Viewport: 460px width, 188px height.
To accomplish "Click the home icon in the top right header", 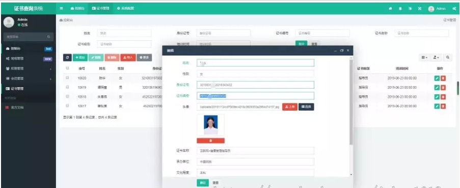I will pos(391,9).
